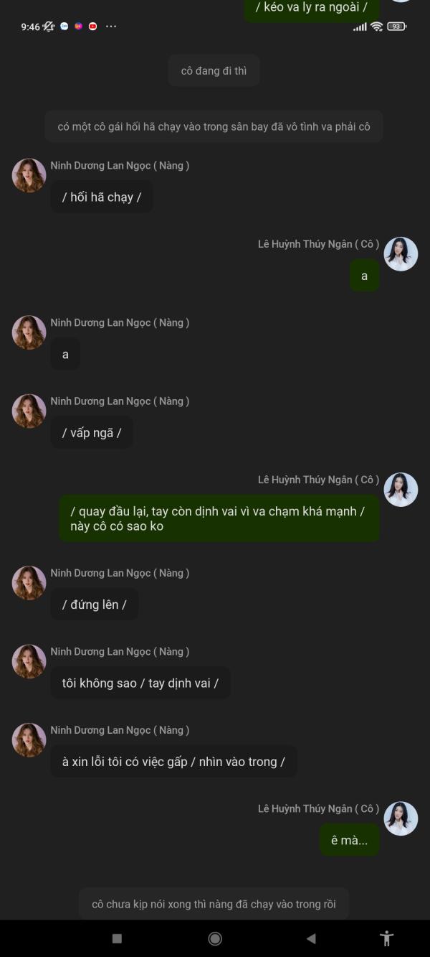Select the '/ đứng lên /' message bubble
The height and width of the screenshot is (957, 430).
(x=95, y=604)
